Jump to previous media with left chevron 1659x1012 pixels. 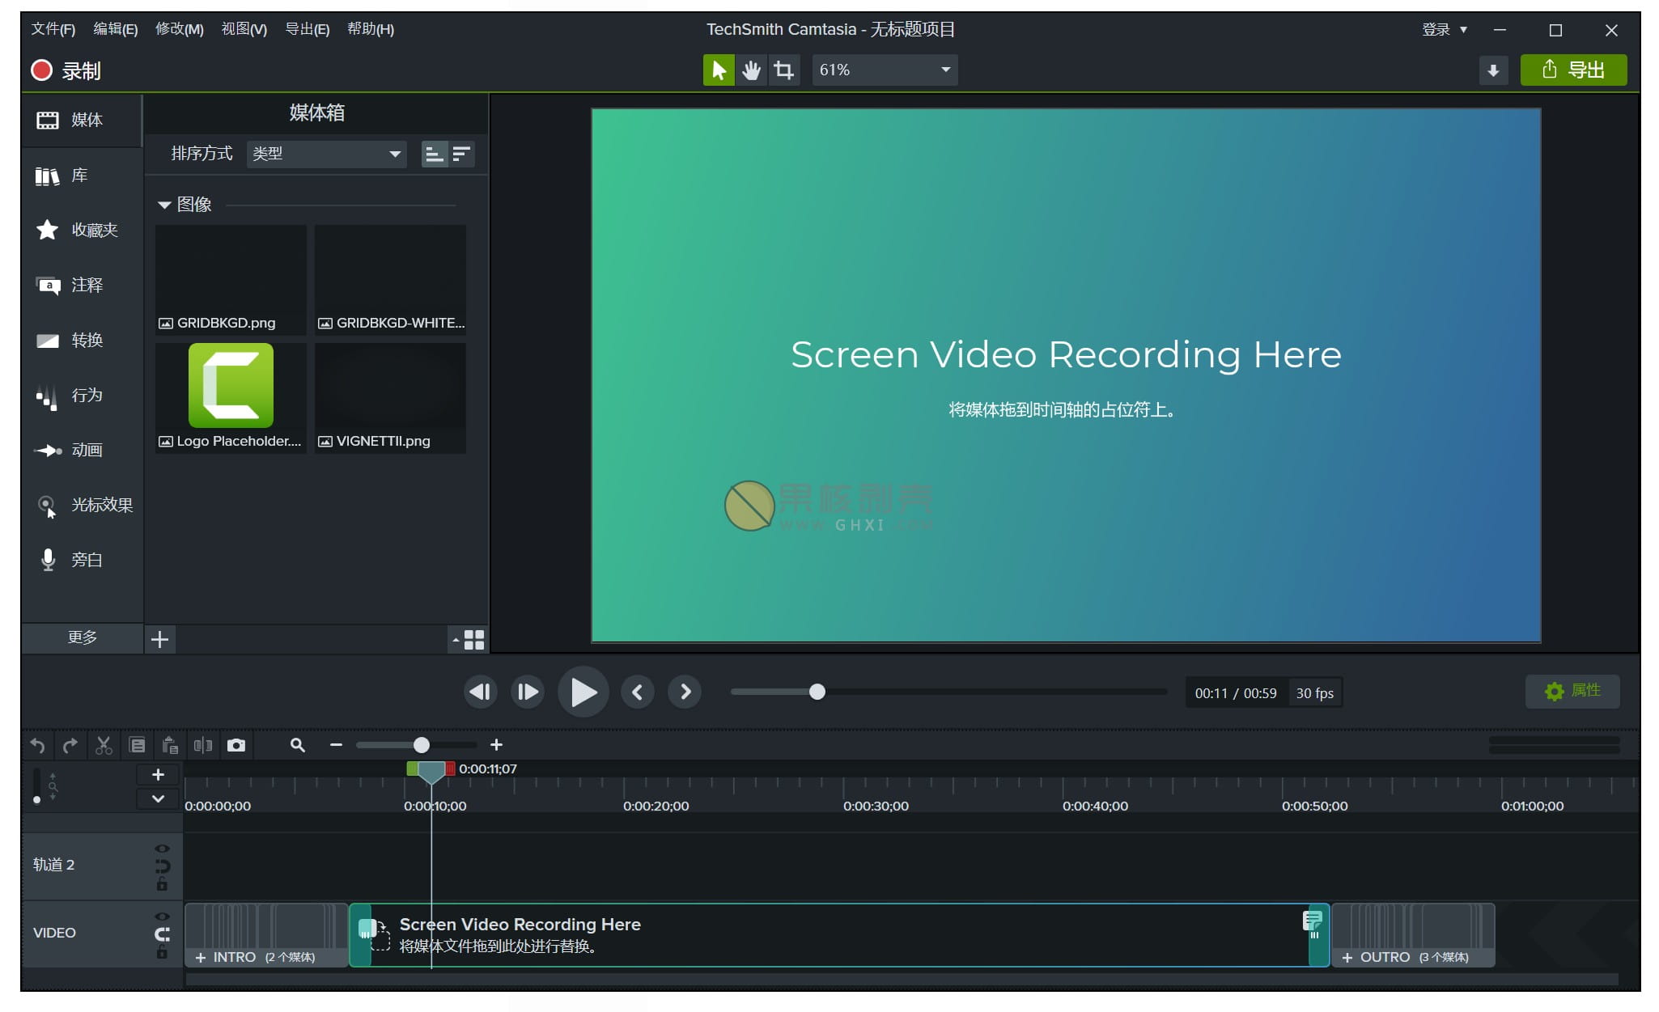[x=638, y=692]
